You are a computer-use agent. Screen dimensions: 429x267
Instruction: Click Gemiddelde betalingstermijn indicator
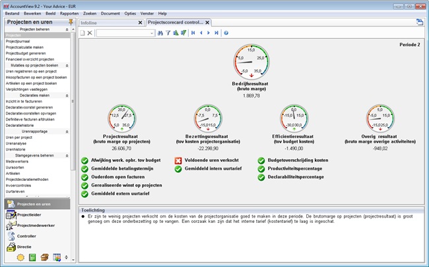point(122,169)
